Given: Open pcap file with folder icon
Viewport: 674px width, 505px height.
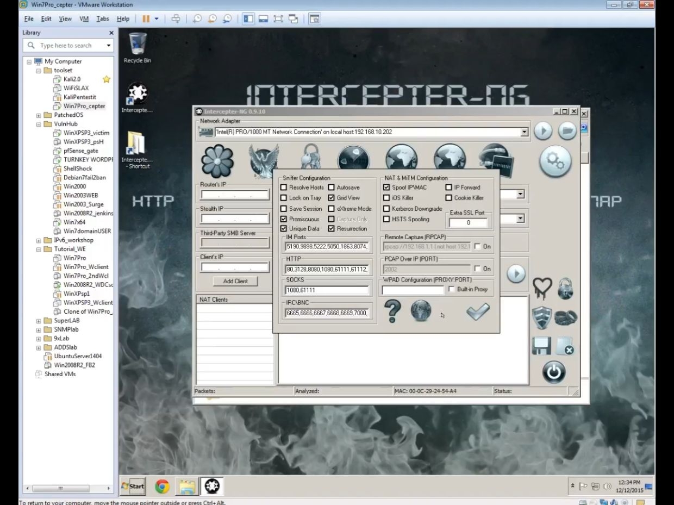Looking at the screenshot, I should tap(567, 131).
